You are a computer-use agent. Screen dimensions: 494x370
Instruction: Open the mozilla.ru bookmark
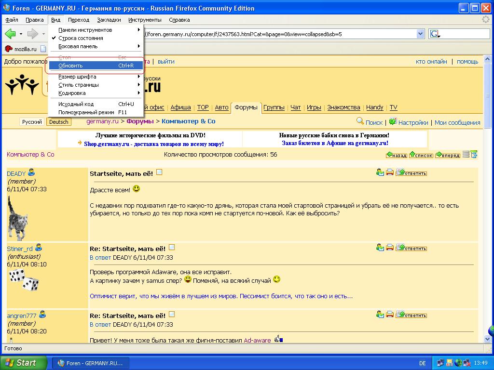[x=21, y=49]
